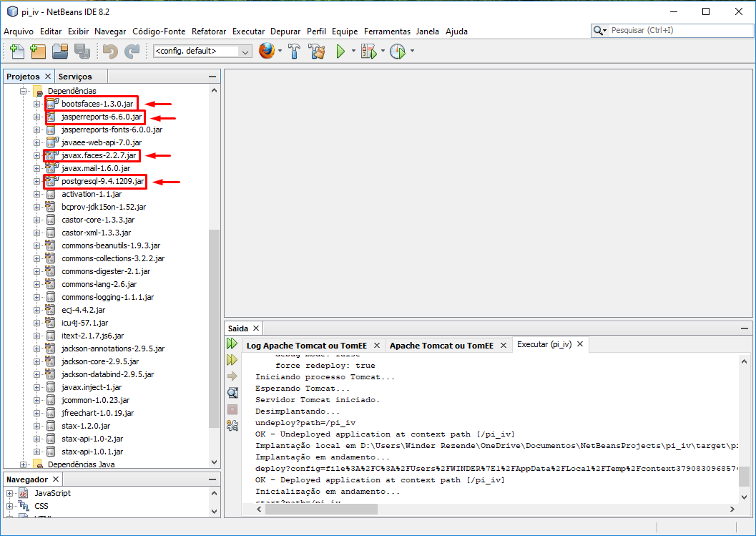Click the New File toolbar icon
The width and height of the screenshot is (756, 536).
(17, 51)
